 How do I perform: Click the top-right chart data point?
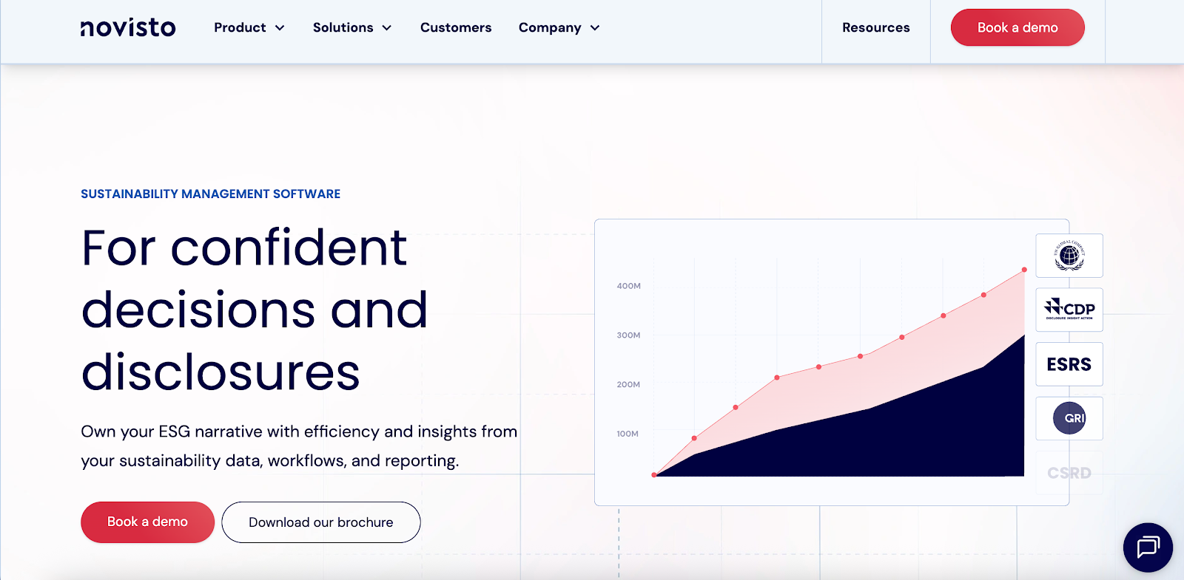tap(1024, 270)
